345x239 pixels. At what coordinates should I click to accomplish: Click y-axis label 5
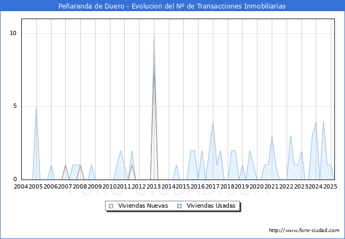pos(15,106)
